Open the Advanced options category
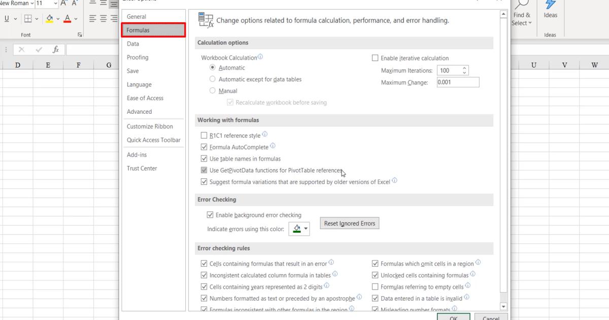 pyautogui.click(x=139, y=112)
